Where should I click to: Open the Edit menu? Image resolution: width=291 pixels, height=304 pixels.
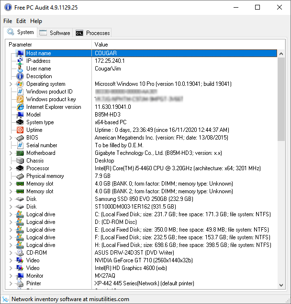tap(21, 21)
